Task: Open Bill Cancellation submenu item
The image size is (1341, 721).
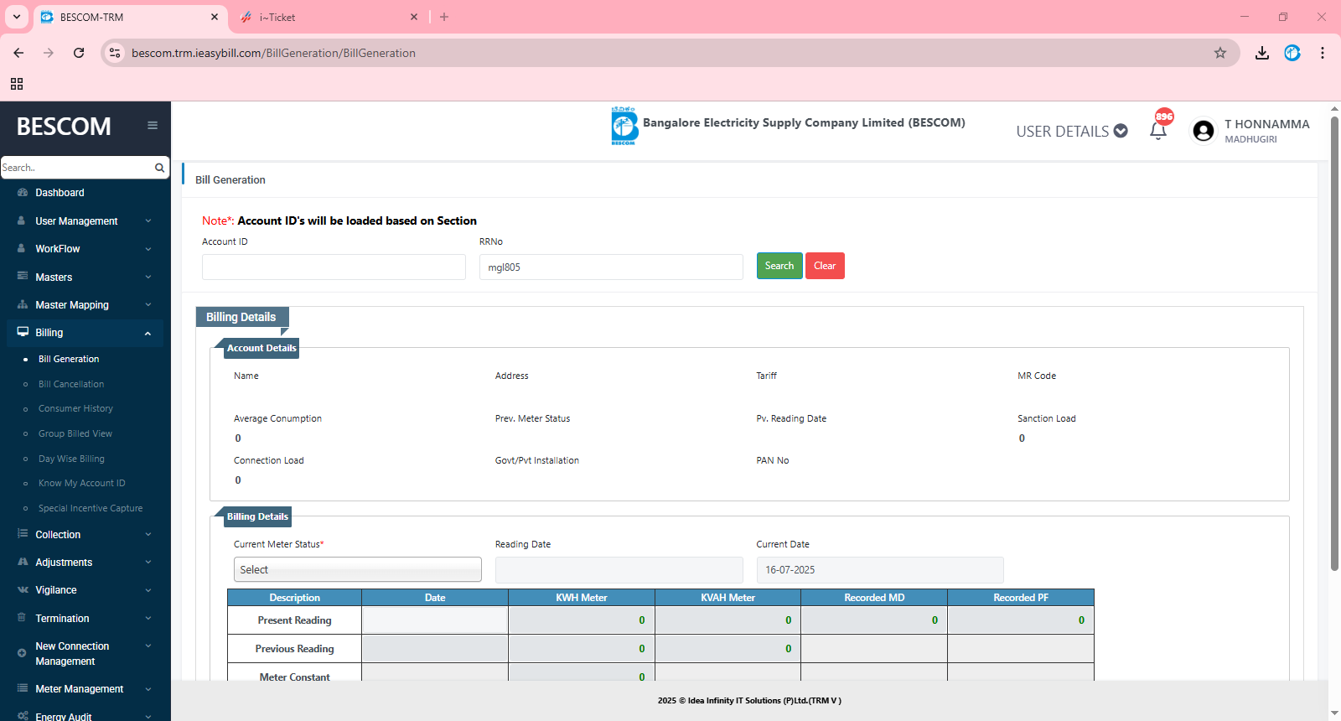Action: (71, 384)
